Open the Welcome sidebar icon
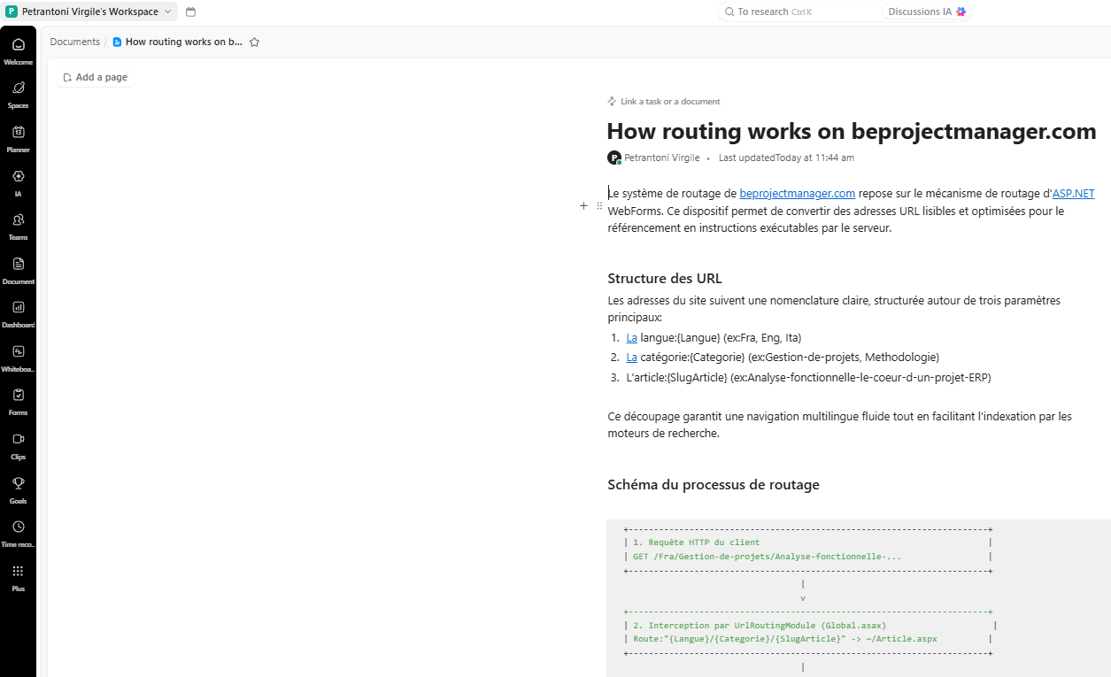This screenshot has width=1111, height=677. point(18,44)
